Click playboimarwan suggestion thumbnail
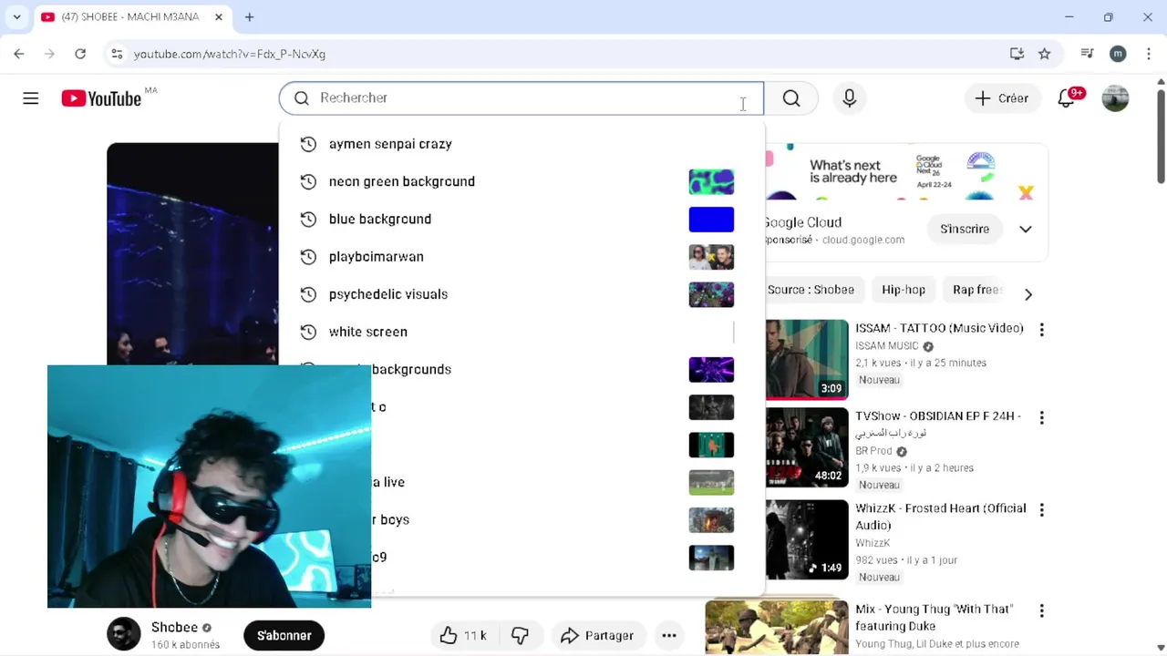 coord(711,257)
